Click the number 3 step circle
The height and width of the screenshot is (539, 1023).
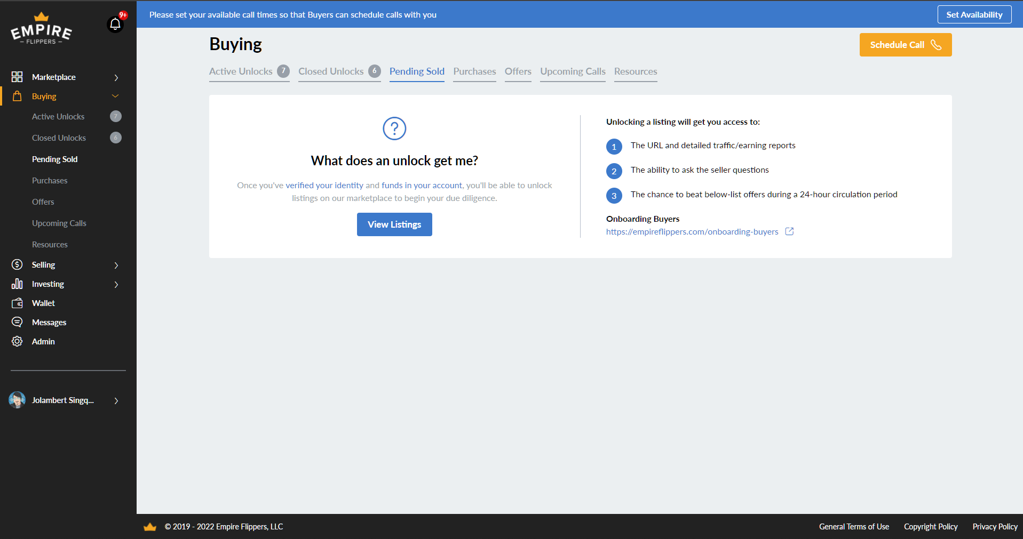(x=614, y=196)
